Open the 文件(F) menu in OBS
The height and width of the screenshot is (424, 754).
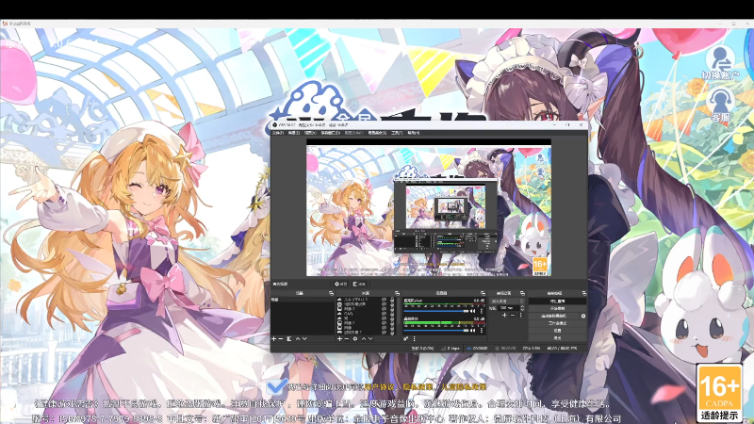pyautogui.click(x=278, y=133)
